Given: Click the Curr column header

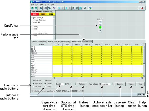Looking at the screenshot, I should [57, 45].
